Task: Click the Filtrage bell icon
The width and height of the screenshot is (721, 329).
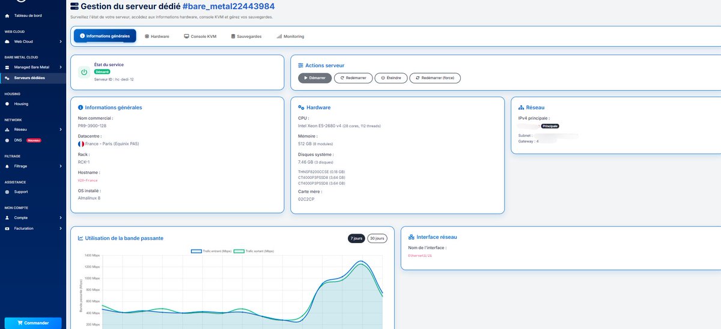Action: [x=7, y=166]
